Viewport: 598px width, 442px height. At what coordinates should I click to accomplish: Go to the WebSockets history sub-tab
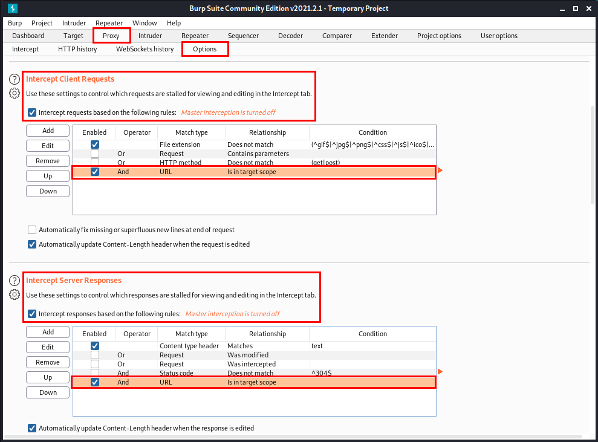coord(145,49)
